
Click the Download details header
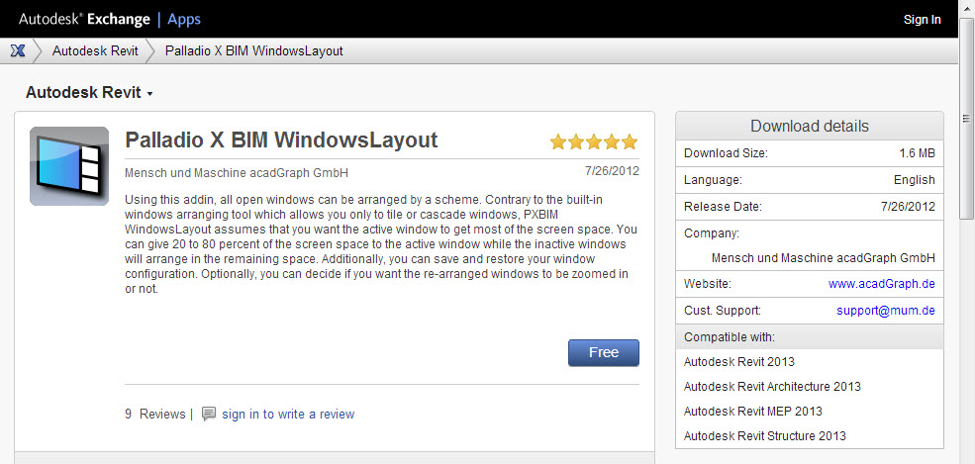[x=810, y=126]
